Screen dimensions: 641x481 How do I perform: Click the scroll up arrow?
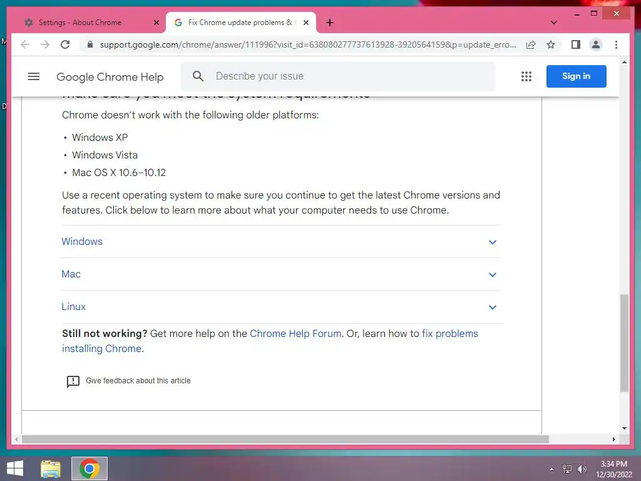pyautogui.click(x=624, y=62)
